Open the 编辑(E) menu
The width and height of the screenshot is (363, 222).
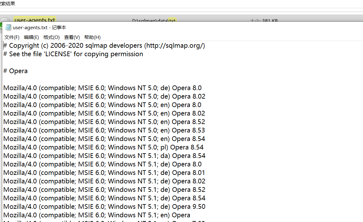click(x=31, y=37)
